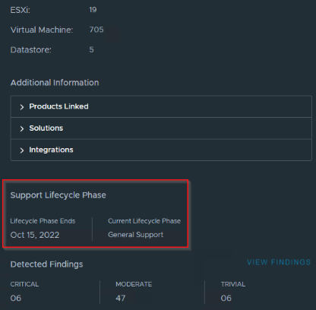Click the ESXi count value 19
This screenshot has width=316, height=310.
[93, 10]
